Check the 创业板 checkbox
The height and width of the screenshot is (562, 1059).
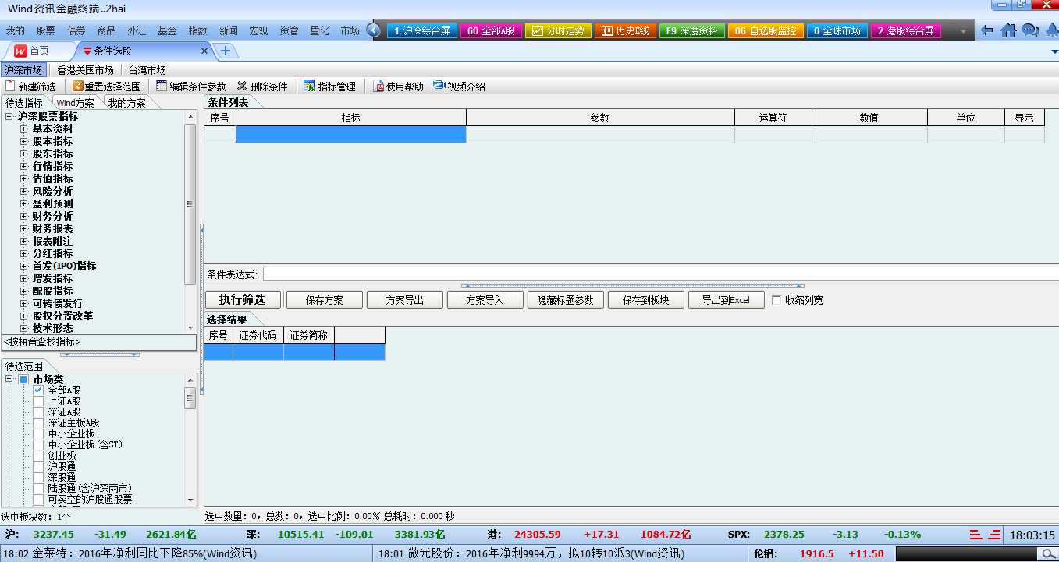coord(38,455)
